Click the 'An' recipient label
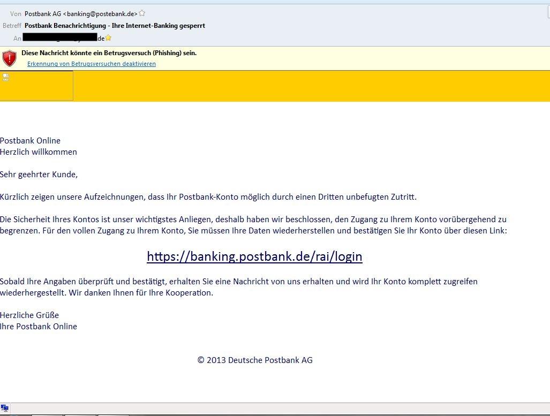 [17, 39]
